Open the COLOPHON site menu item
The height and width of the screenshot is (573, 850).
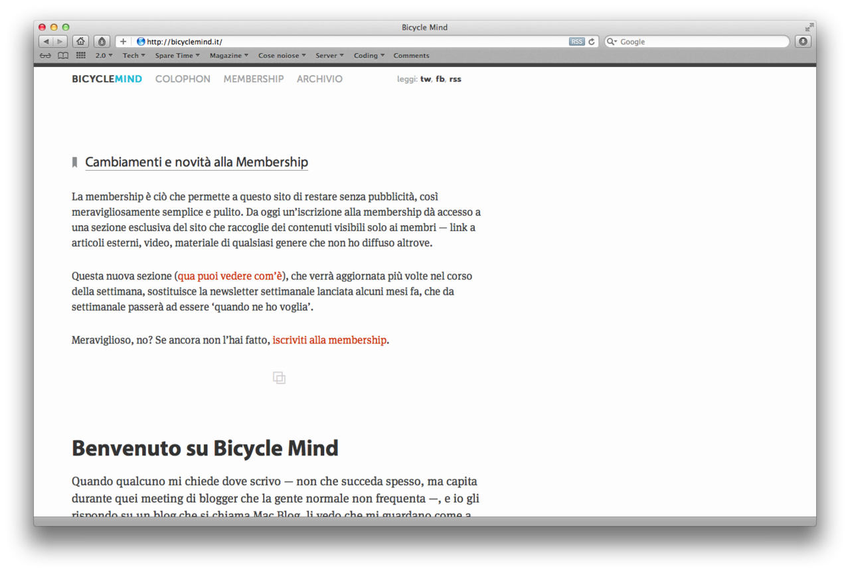pos(183,79)
